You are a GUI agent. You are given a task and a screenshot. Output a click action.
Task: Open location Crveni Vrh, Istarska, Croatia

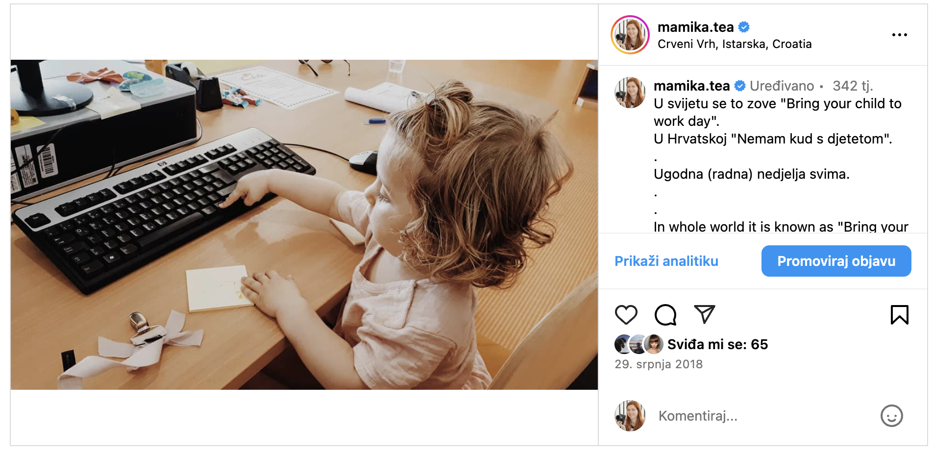point(735,44)
